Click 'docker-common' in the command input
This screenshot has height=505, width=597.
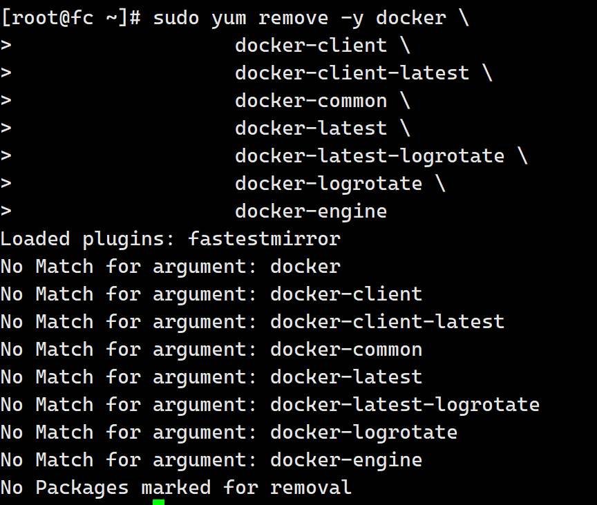[311, 101]
